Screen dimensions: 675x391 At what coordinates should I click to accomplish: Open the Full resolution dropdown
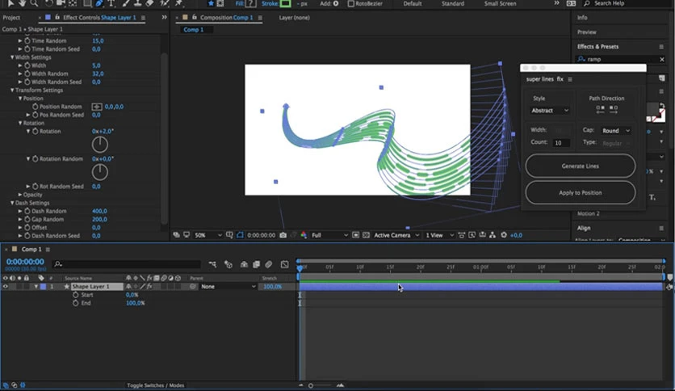(x=329, y=235)
